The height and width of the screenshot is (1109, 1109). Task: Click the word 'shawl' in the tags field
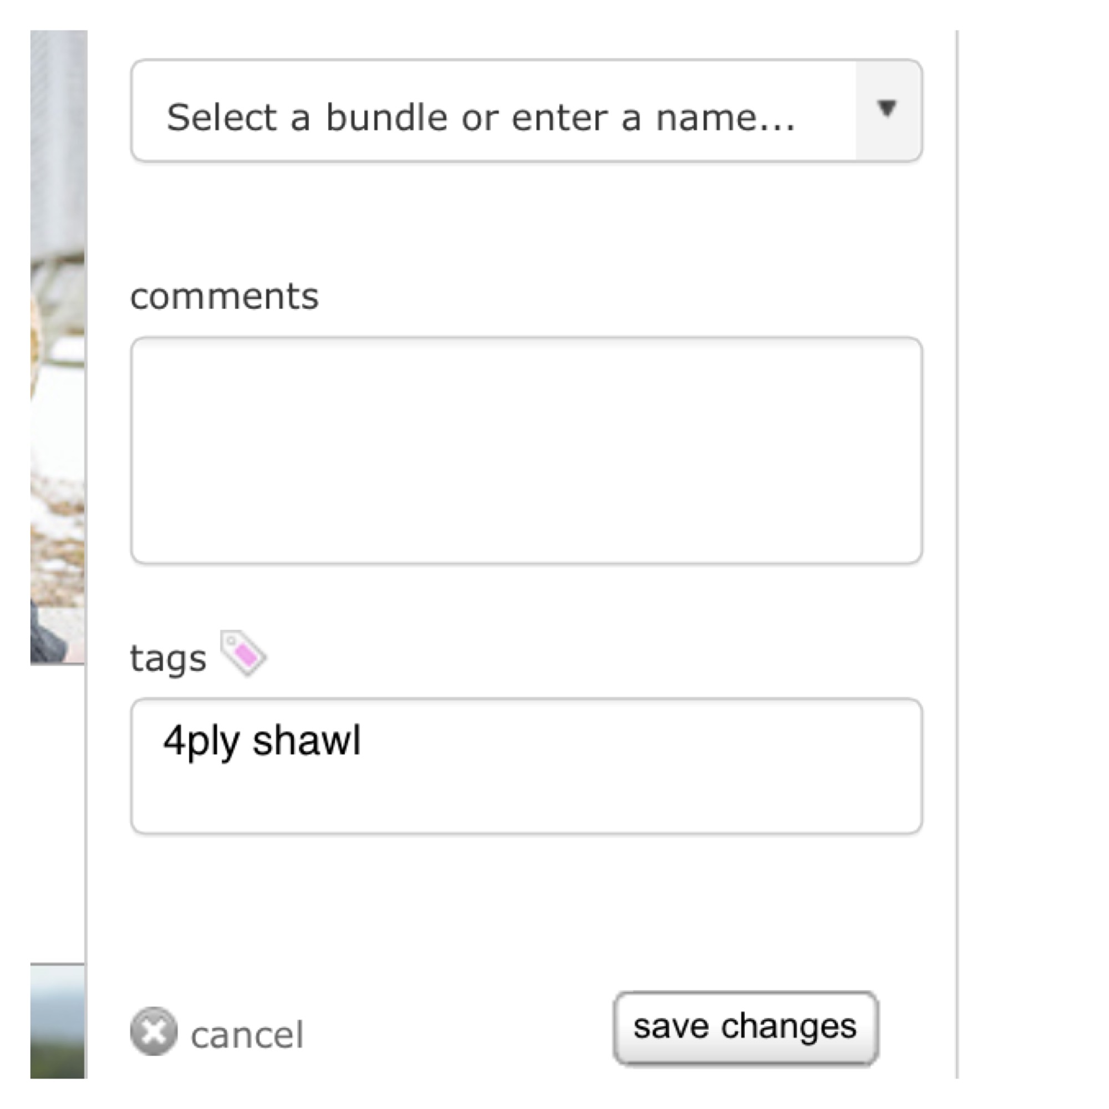[307, 740]
